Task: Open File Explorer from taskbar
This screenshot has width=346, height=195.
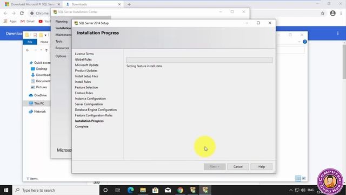Action: pos(143,190)
